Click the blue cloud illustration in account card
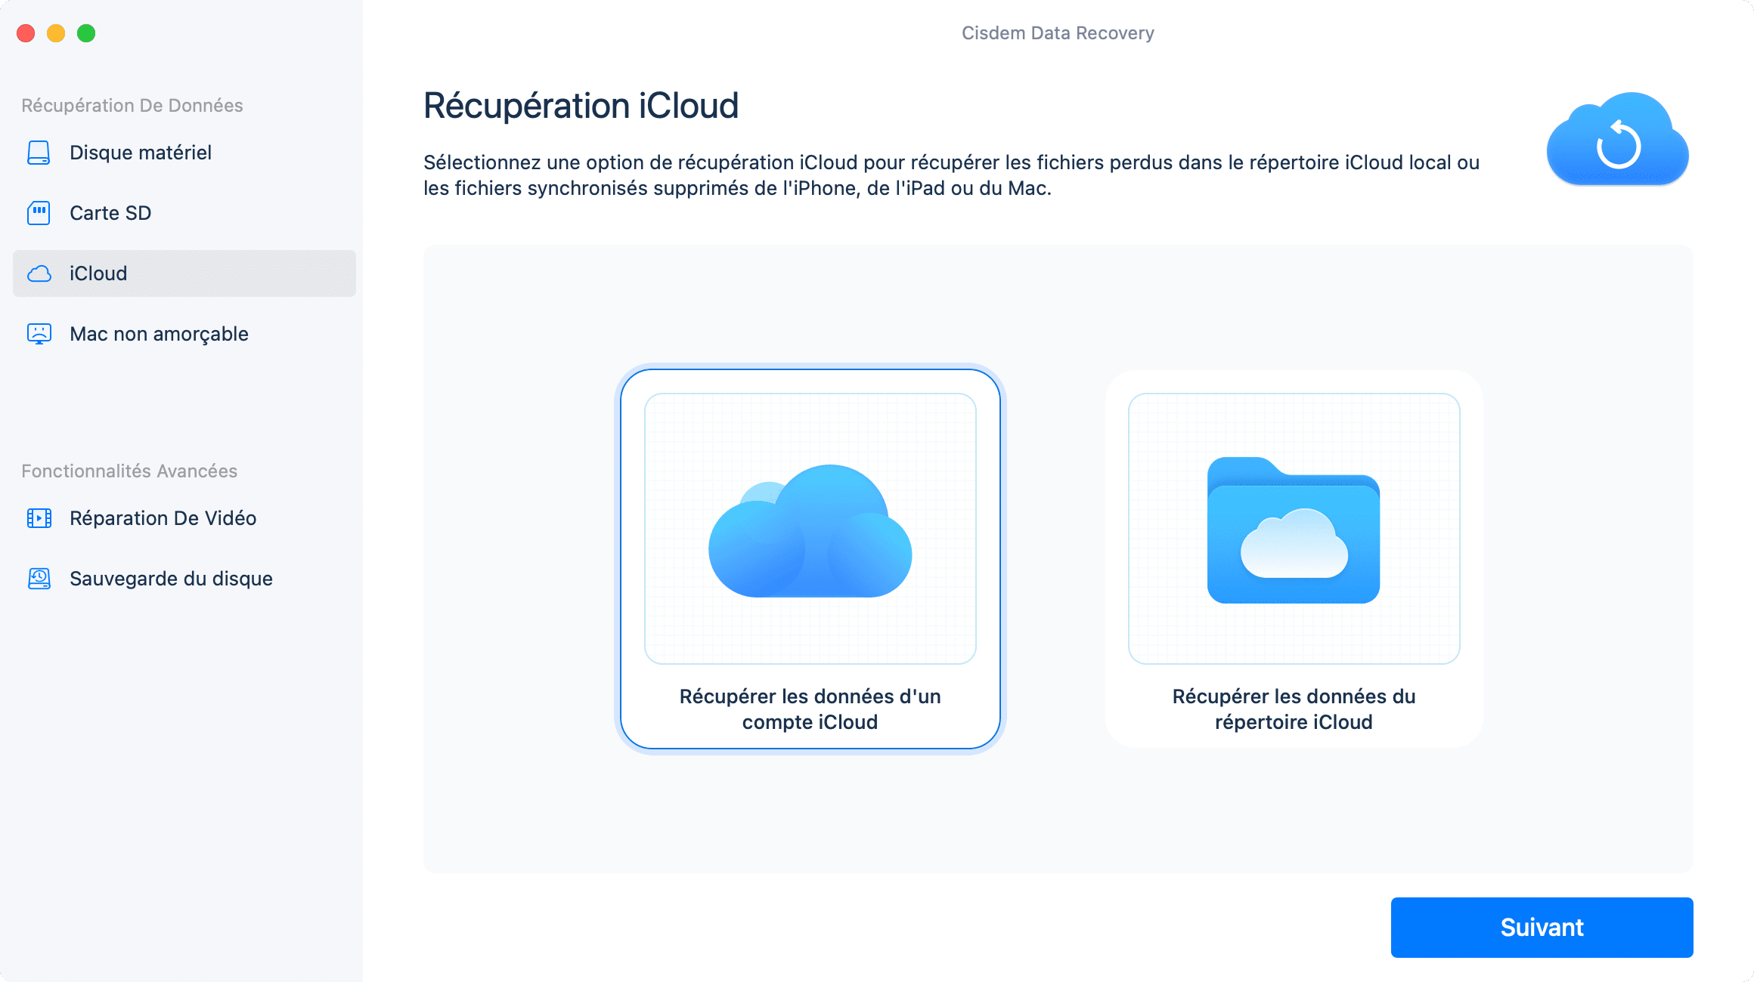 [810, 530]
